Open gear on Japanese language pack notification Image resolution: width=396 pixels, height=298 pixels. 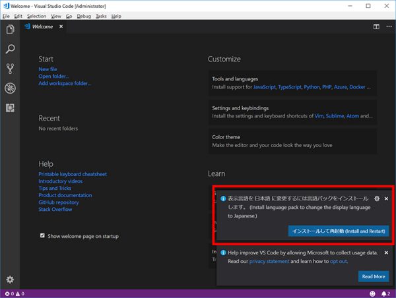377,198
